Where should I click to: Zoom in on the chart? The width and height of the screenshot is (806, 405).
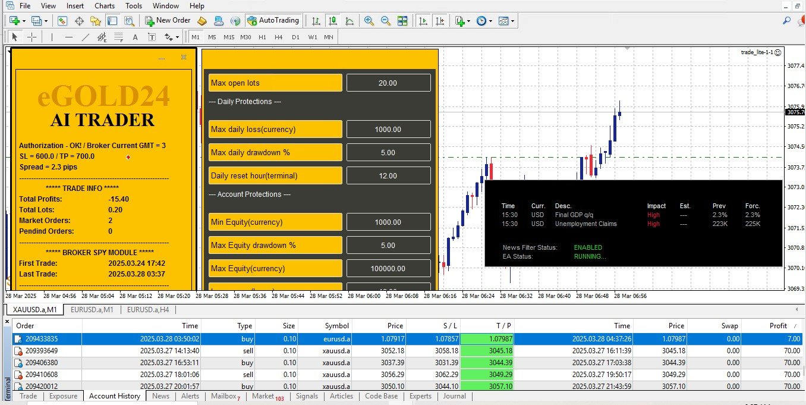tap(369, 20)
